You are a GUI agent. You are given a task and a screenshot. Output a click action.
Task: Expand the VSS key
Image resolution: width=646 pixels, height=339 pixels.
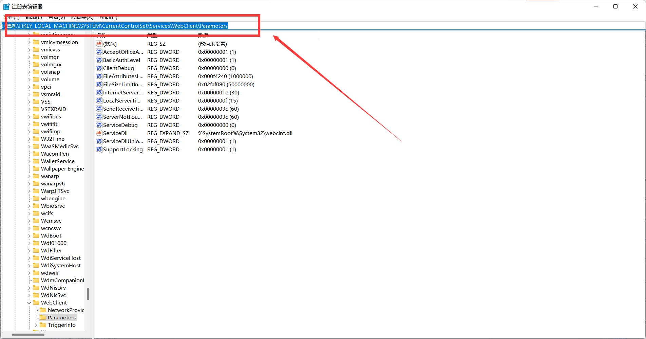point(29,102)
